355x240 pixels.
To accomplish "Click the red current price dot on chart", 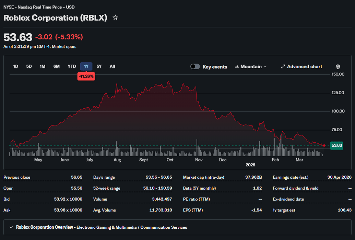I will click(324, 146).
